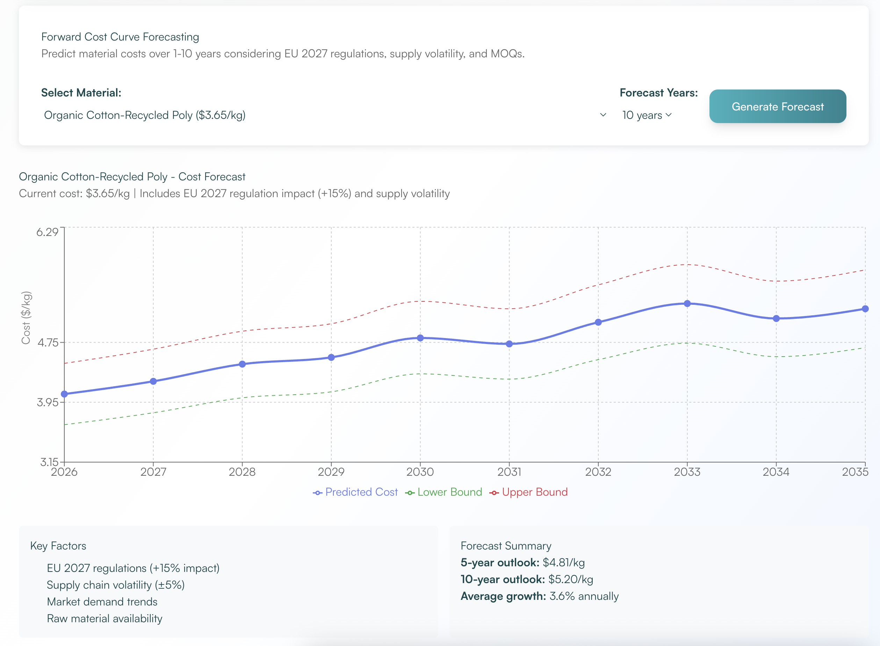Toggle Predicted Cost series in legend
The image size is (880, 646).
tap(361, 492)
